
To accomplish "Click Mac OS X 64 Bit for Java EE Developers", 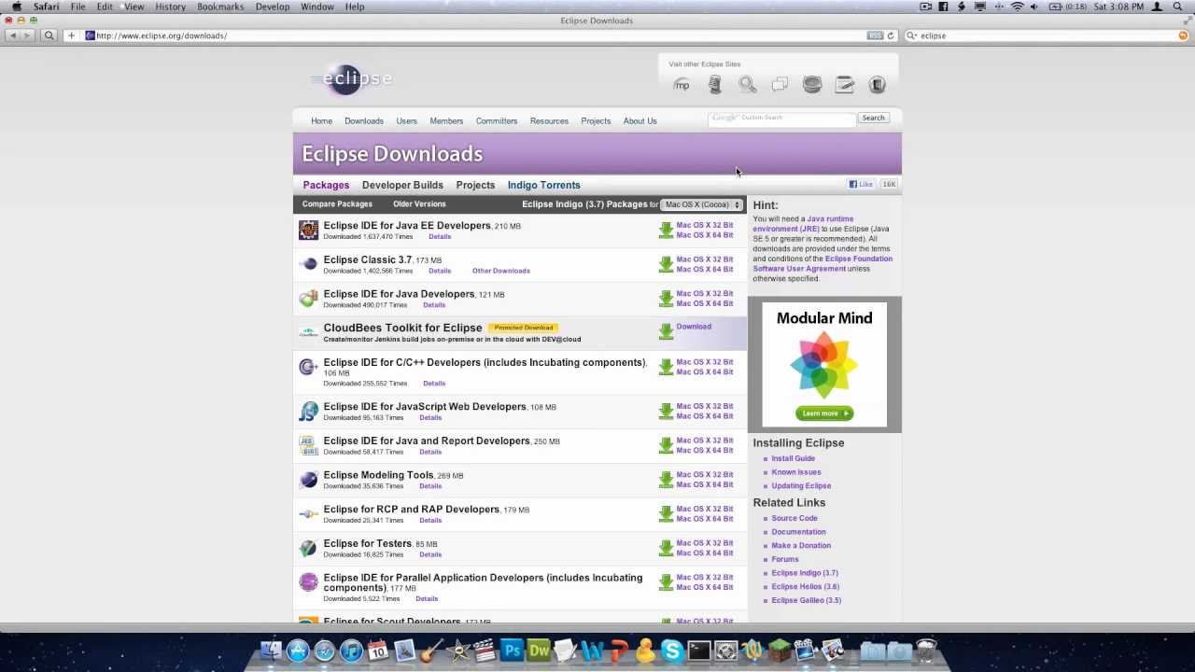I will tap(705, 235).
